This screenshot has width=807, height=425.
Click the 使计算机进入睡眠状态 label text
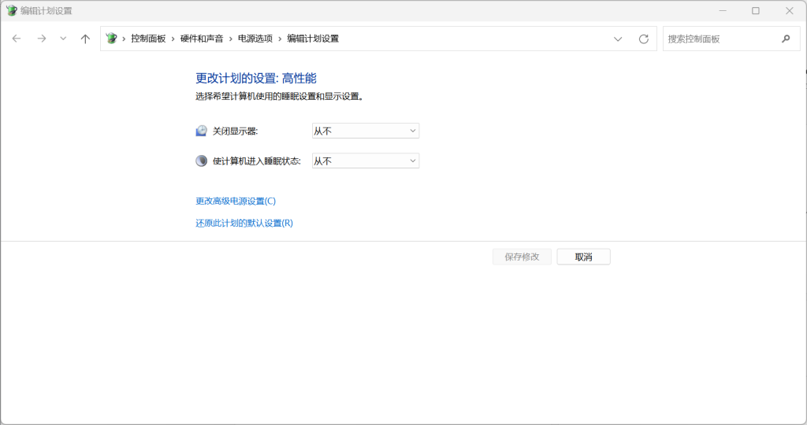tap(257, 161)
